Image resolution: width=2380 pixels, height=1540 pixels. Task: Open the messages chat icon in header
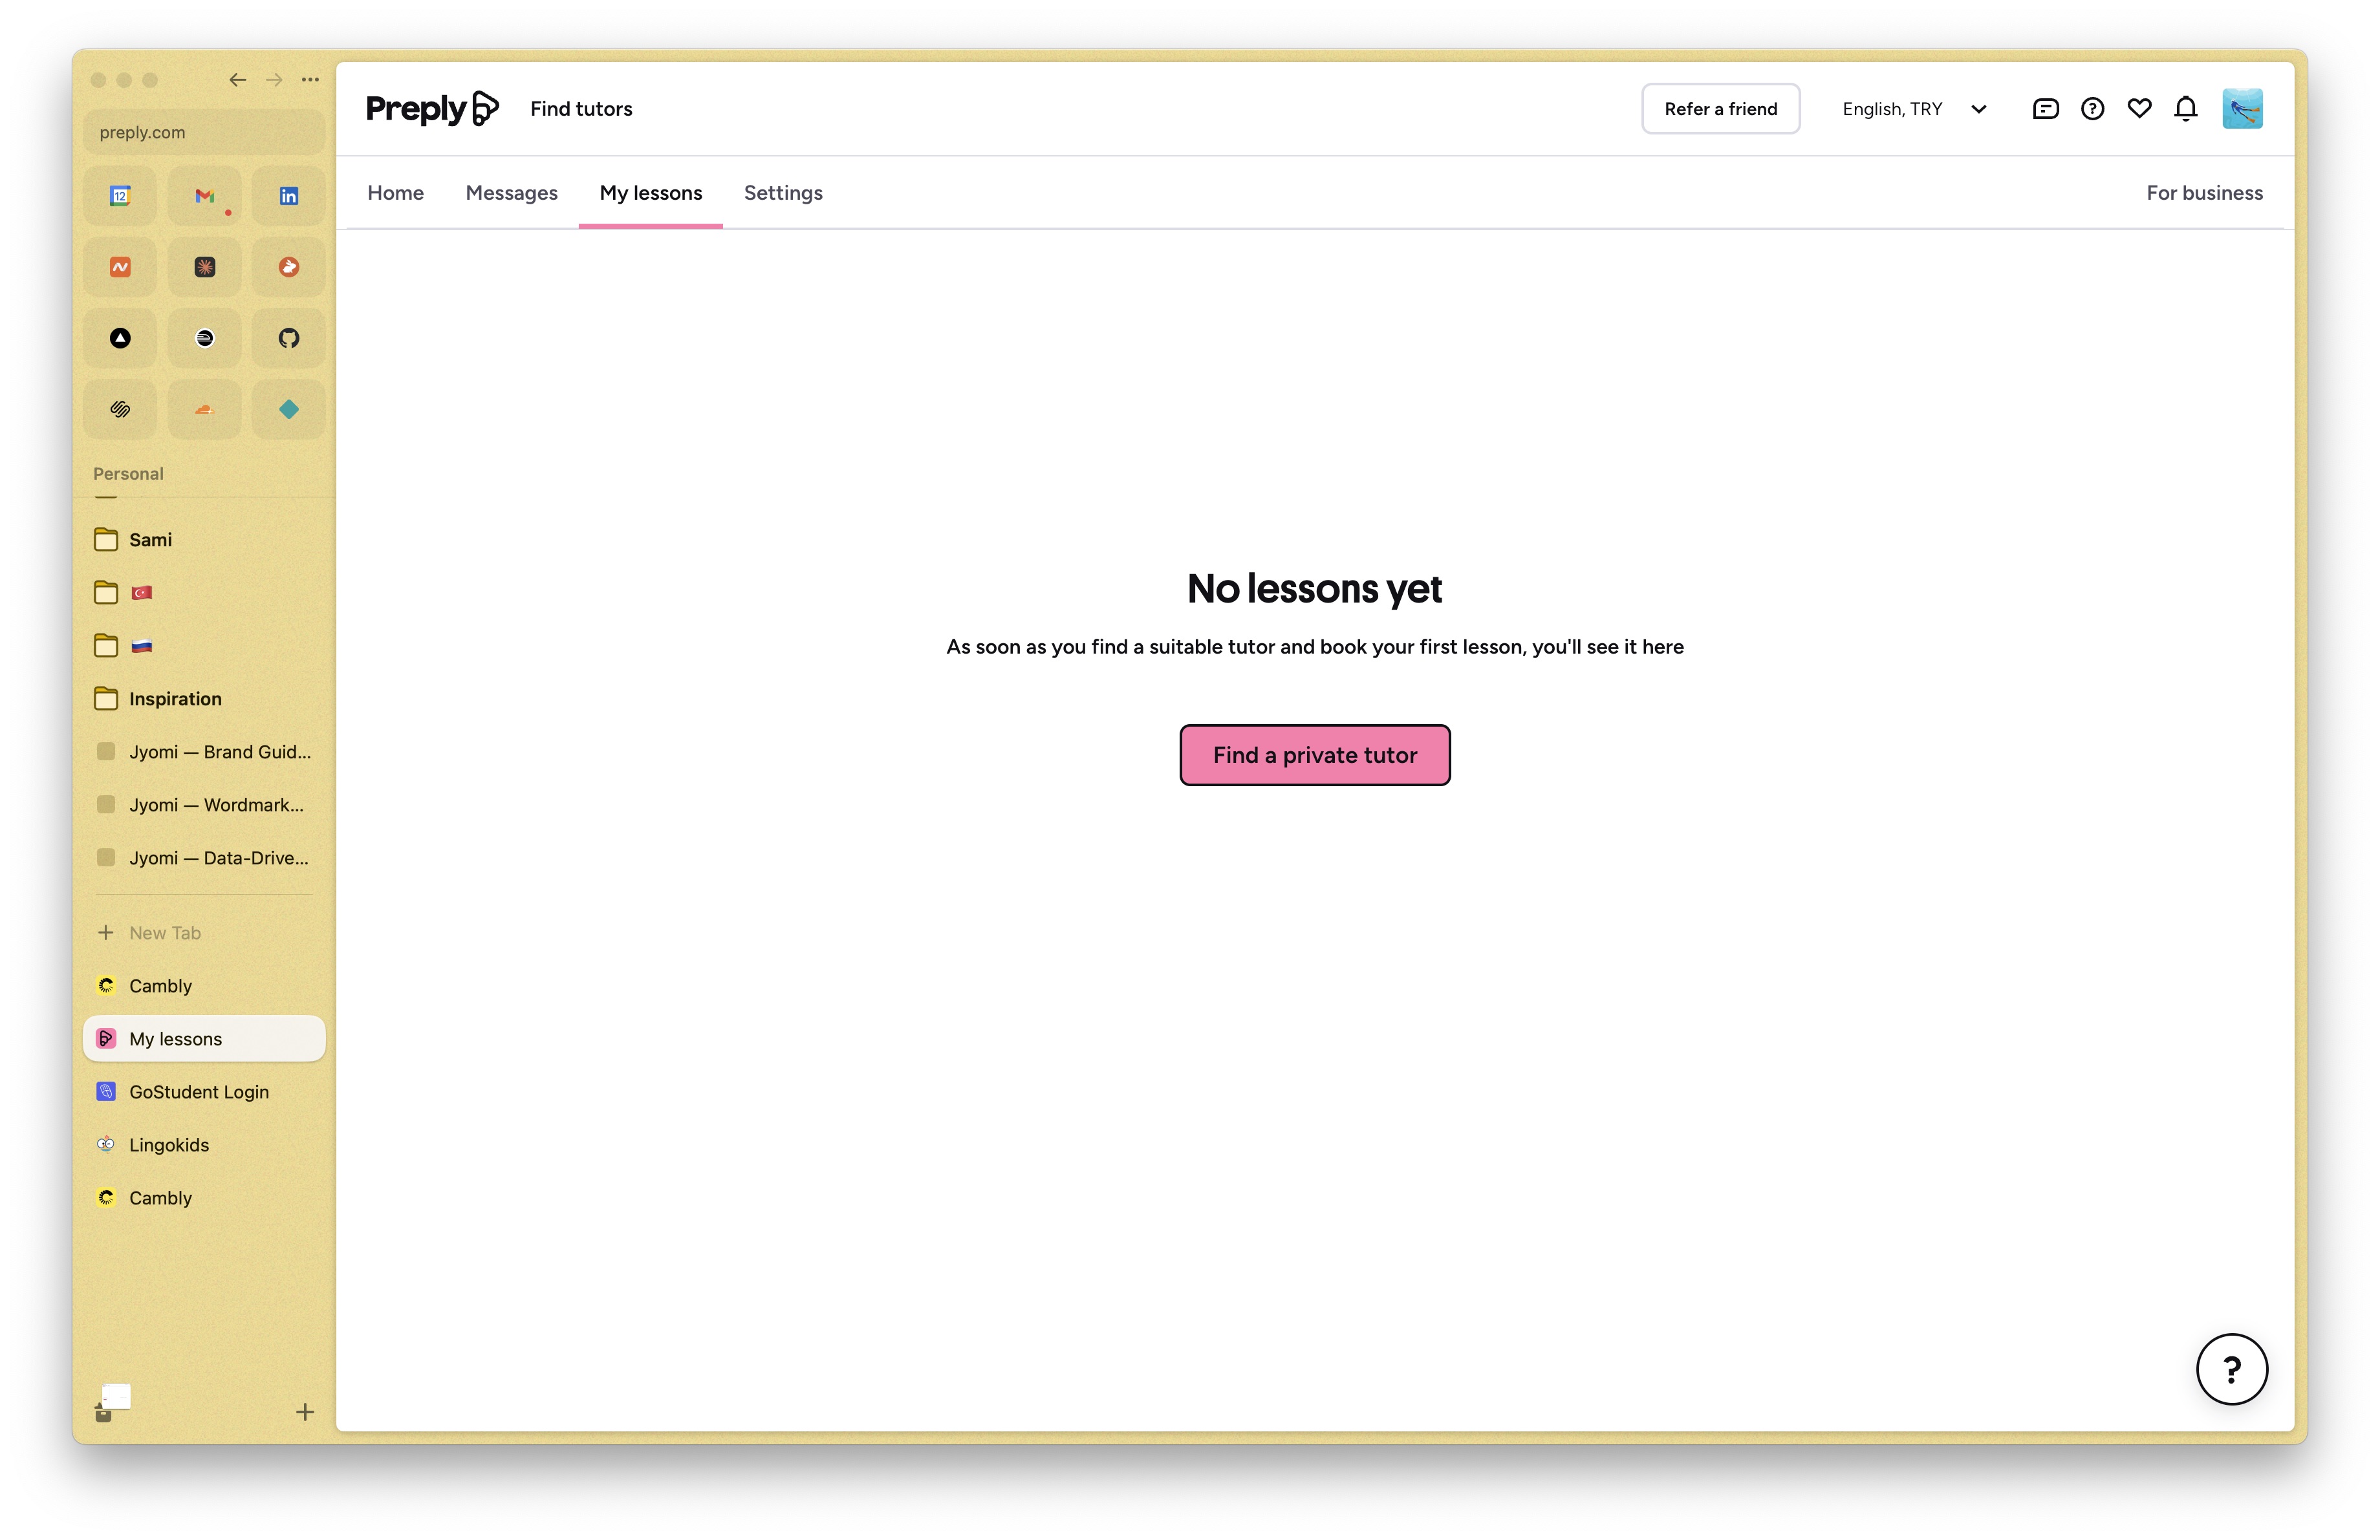[2045, 109]
